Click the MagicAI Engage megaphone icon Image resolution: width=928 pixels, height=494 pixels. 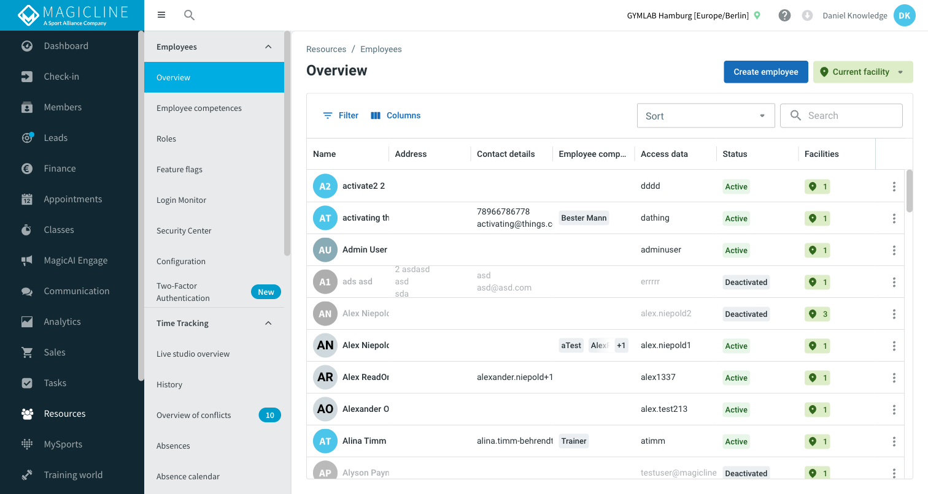click(27, 260)
